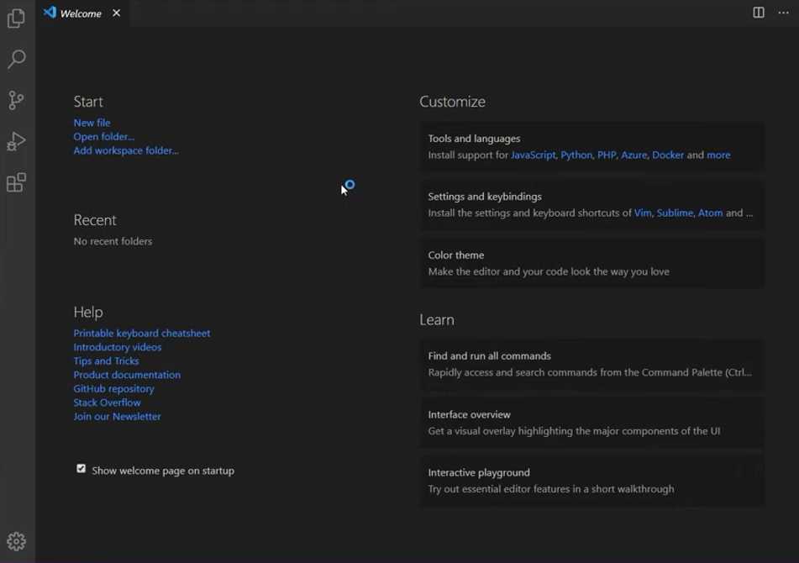Screen dimensions: 799x563
Task: Click the New file link
Action: [92, 123]
